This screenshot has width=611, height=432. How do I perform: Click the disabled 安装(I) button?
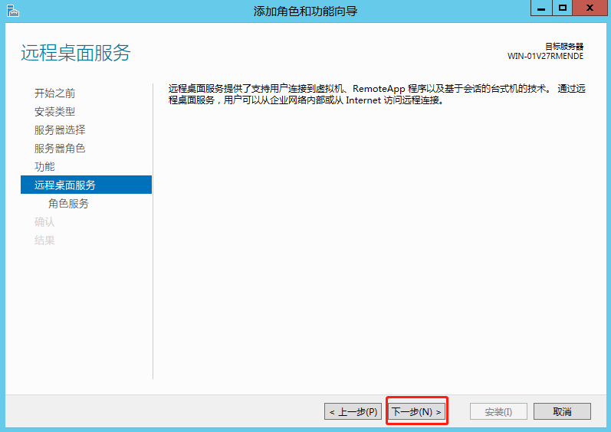pos(498,411)
